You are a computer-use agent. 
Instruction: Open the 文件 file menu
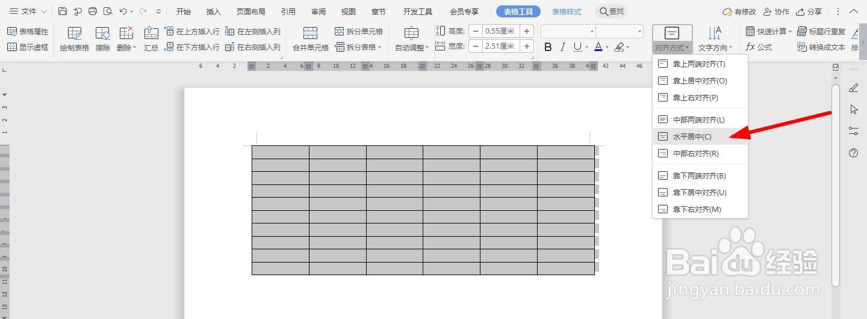click(x=28, y=11)
